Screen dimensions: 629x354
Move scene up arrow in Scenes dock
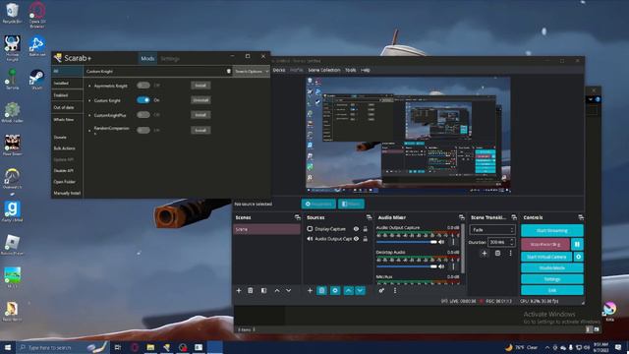(x=277, y=291)
